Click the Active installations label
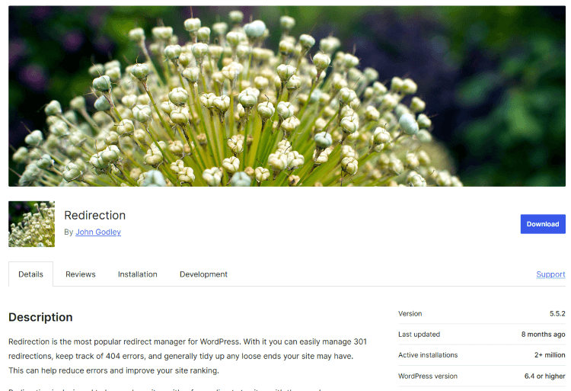The width and height of the screenshot is (571, 391). [x=428, y=355]
